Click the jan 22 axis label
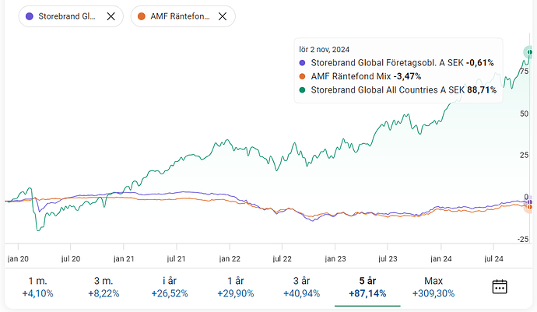This screenshot has width=537, height=312. click(230, 258)
